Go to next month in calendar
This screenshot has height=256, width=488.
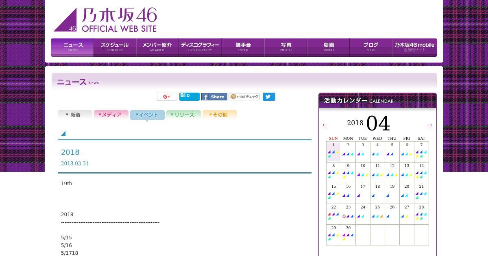[430, 125]
